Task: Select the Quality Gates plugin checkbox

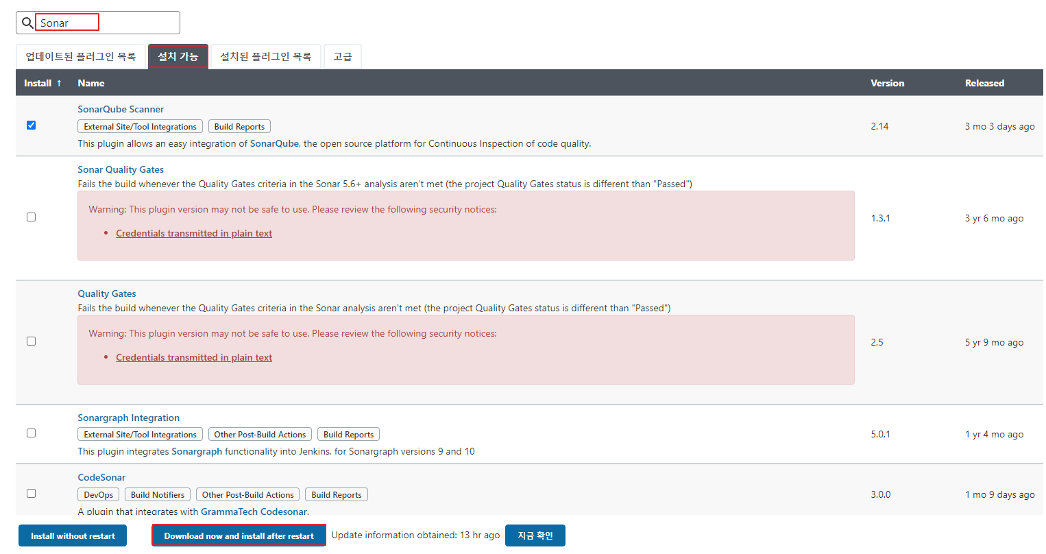Action: pos(31,341)
